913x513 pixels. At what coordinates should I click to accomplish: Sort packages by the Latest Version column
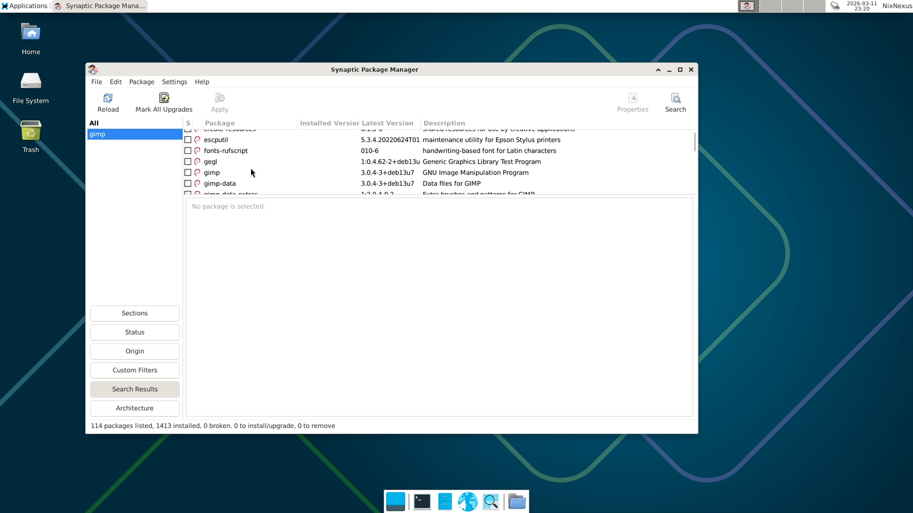pos(387,123)
